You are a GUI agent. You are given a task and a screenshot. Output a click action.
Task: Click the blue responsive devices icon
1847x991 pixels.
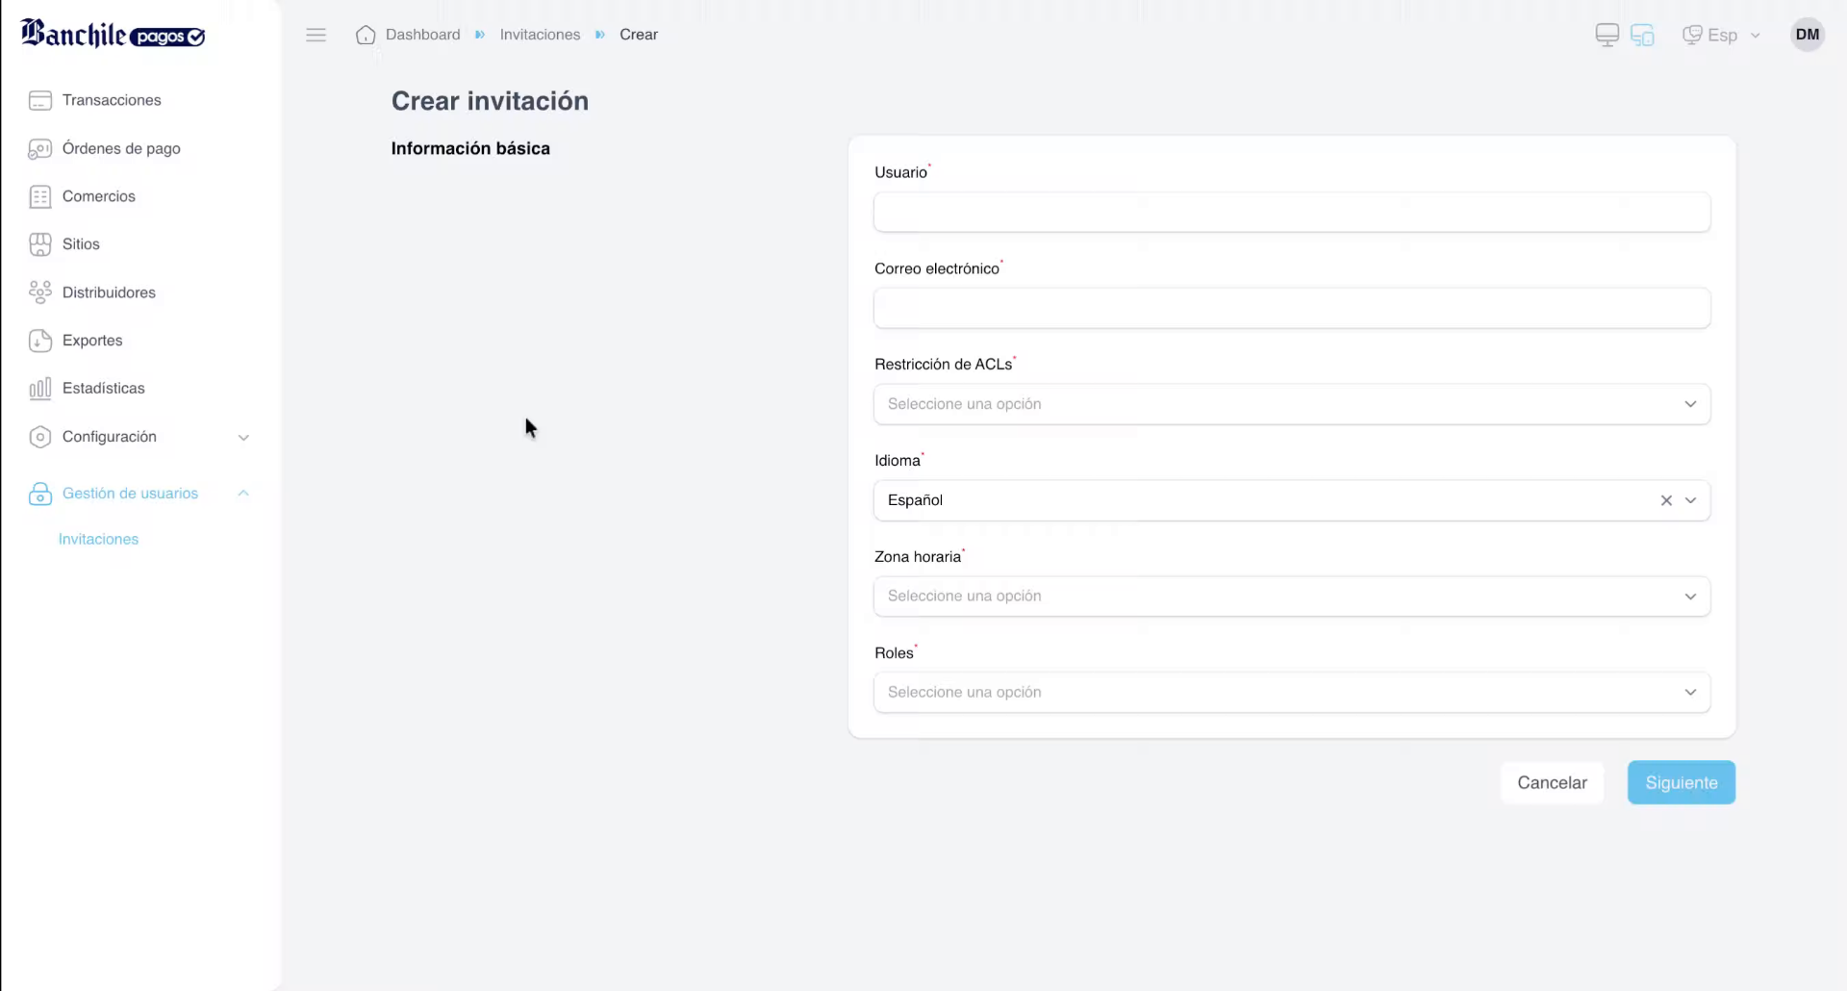[1642, 35]
